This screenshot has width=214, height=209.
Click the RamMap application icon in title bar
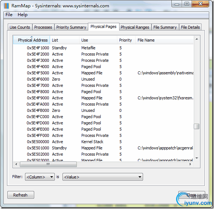click(6, 6)
